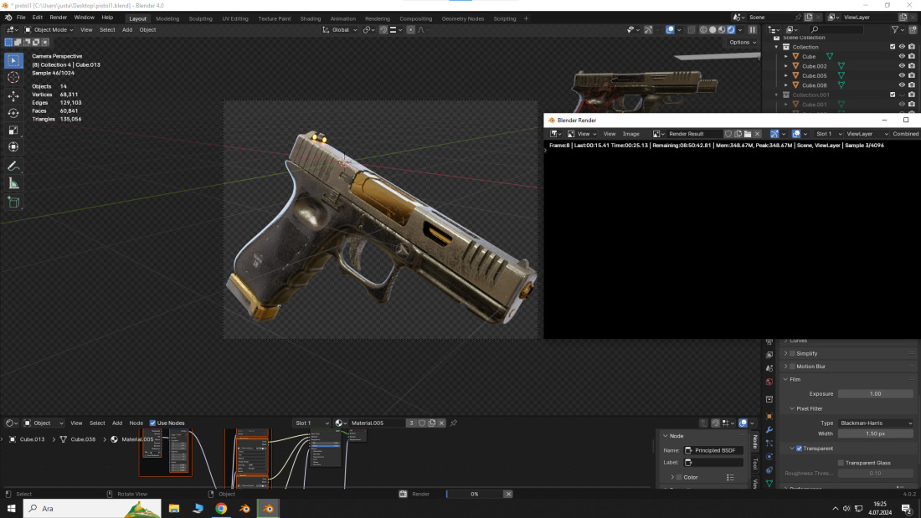Enable the Transparent Glass checkbox
Screen dimensions: 921x518
point(841,463)
